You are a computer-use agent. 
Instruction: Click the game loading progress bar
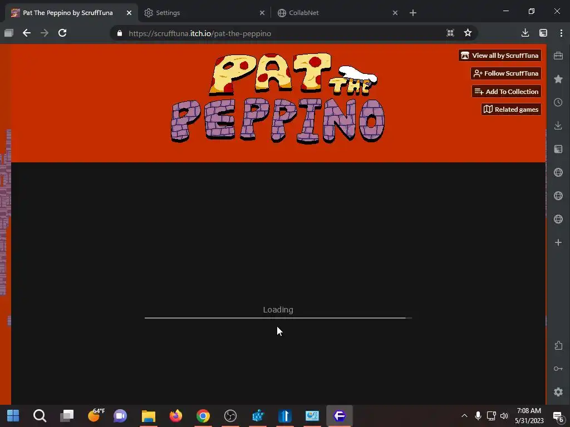tap(278, 317)
